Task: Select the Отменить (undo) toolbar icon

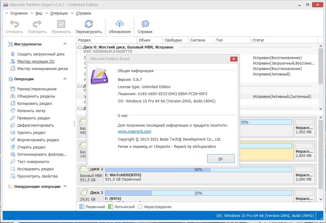Action: (x=14, y=26)
